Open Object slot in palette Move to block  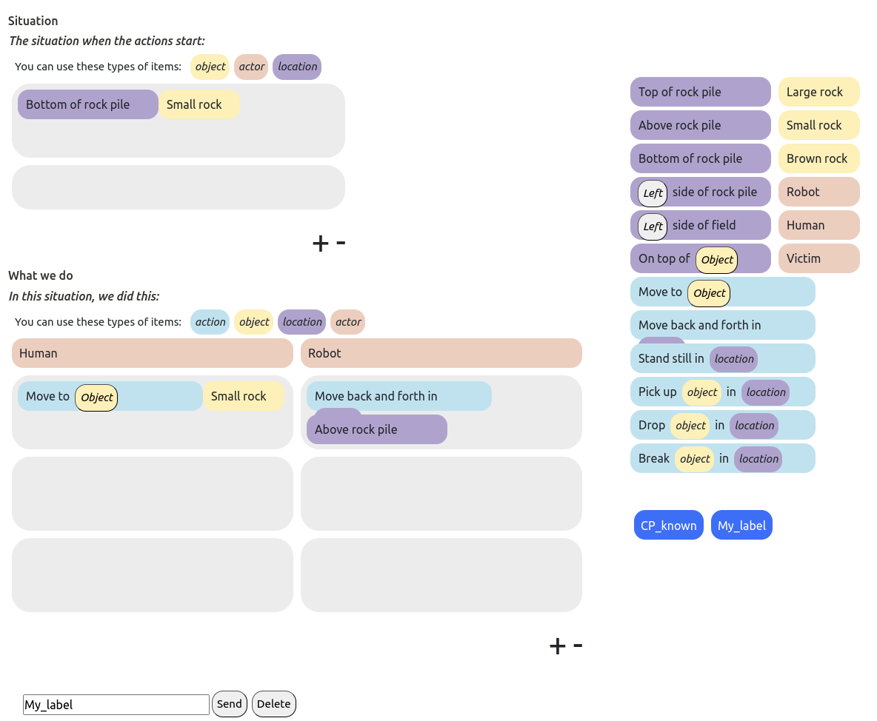pos(709,293)
